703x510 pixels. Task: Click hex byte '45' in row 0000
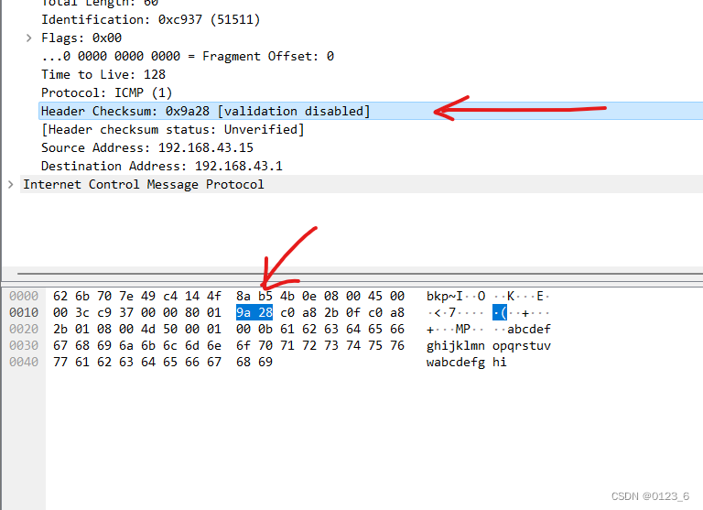[374, 296]
